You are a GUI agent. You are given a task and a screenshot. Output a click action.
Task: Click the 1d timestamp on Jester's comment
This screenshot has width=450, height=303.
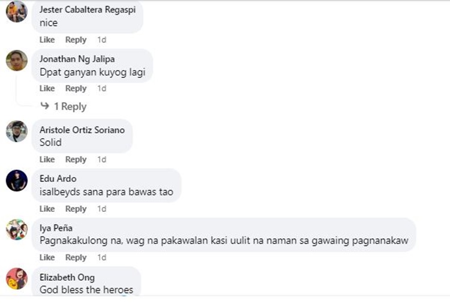click(101, 40)
